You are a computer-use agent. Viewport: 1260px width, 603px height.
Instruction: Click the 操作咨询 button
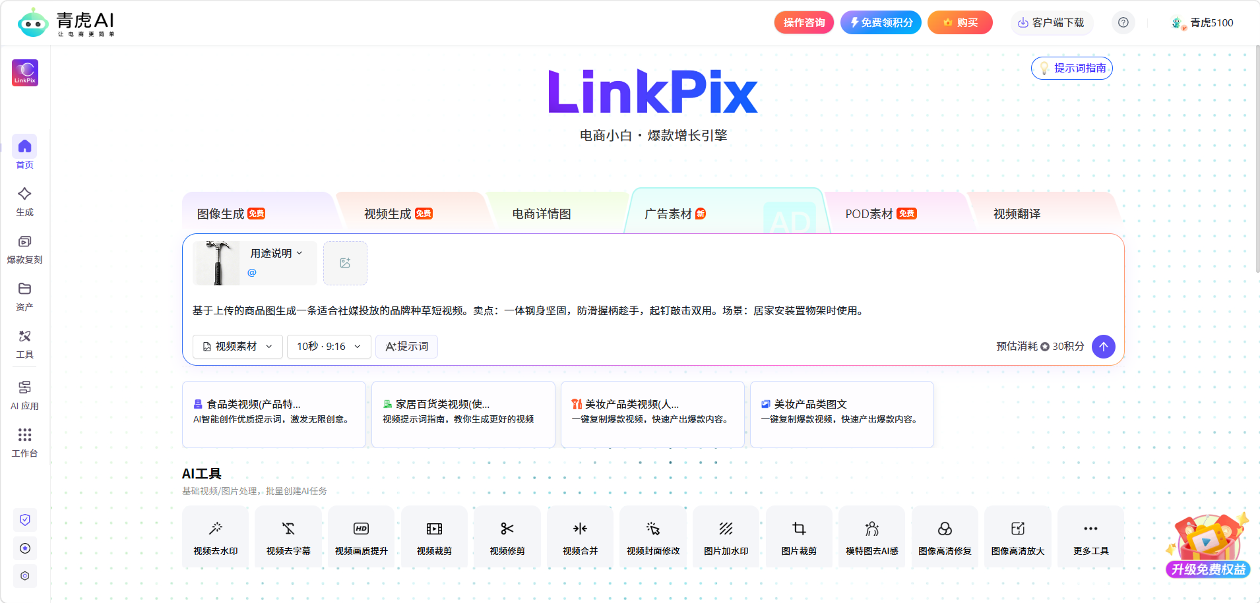tap(804, 22)
